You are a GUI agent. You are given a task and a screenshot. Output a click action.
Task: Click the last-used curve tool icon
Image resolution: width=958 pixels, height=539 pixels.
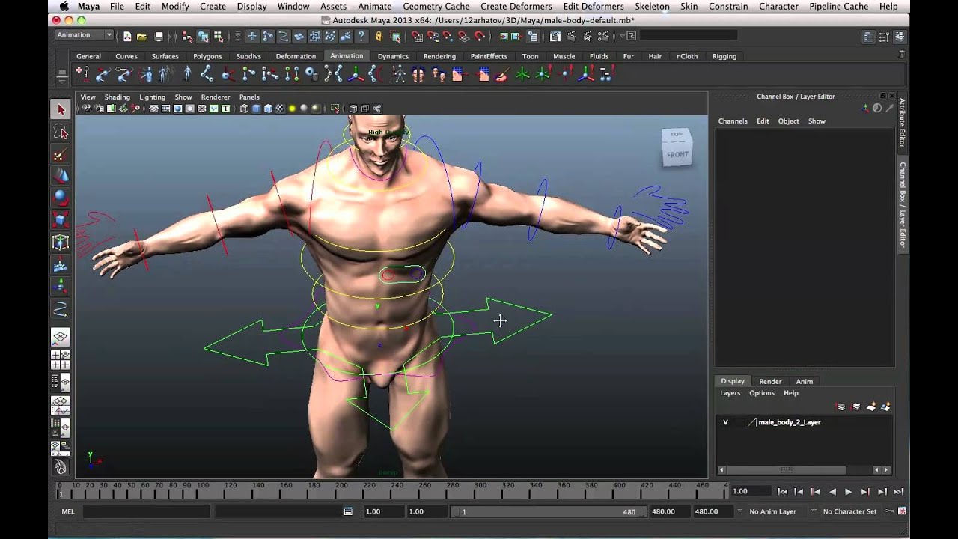[x=61, y=308]
